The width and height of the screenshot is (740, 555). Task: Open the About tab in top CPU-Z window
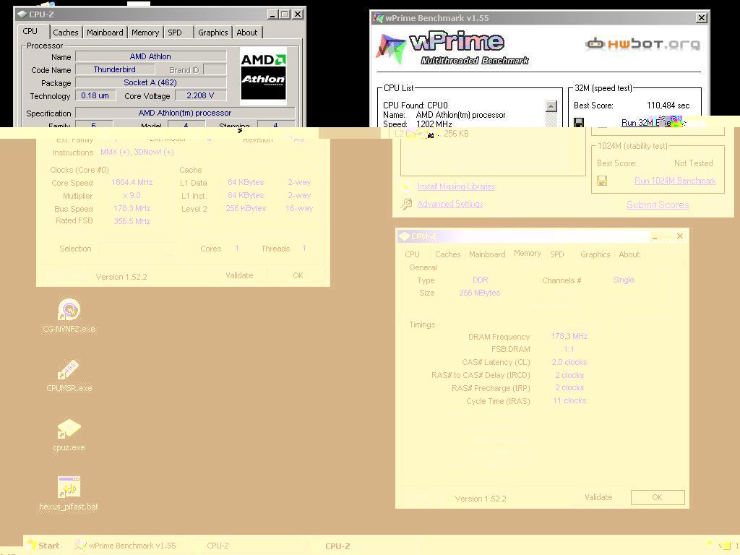coord(247,33)
